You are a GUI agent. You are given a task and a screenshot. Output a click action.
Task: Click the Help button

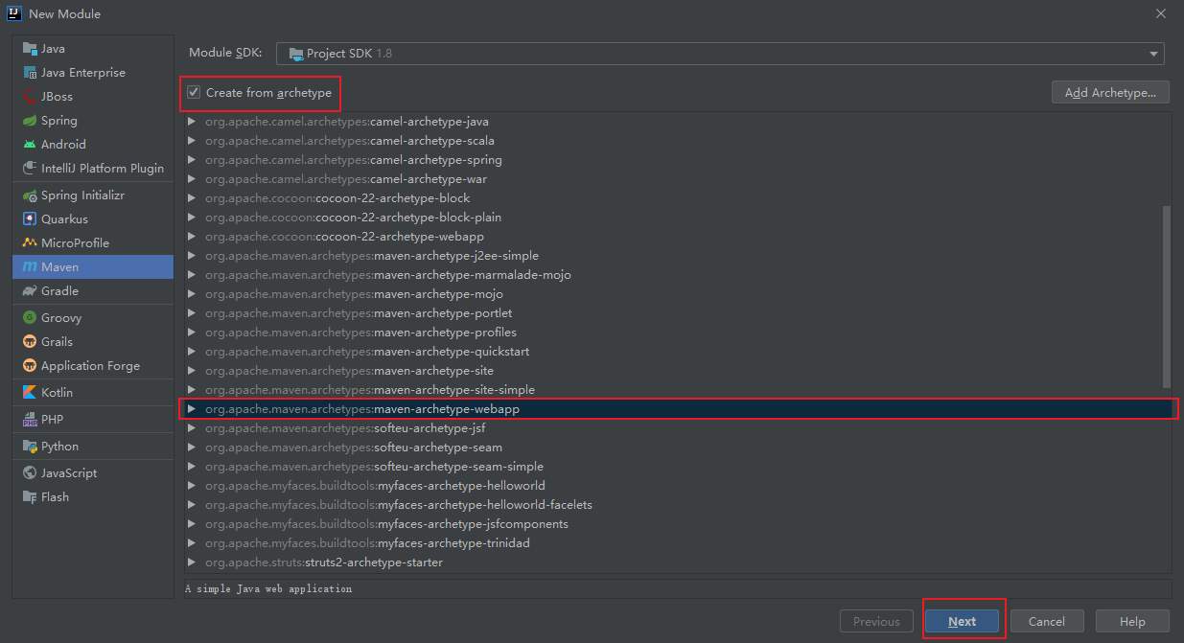click(x=1132, y=621)
